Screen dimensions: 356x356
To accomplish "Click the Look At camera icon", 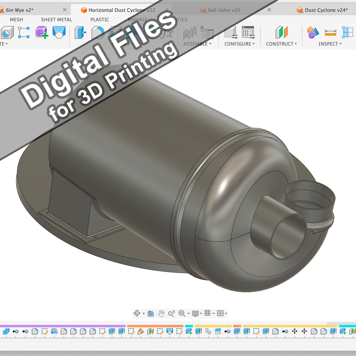I will pos(151,313).
